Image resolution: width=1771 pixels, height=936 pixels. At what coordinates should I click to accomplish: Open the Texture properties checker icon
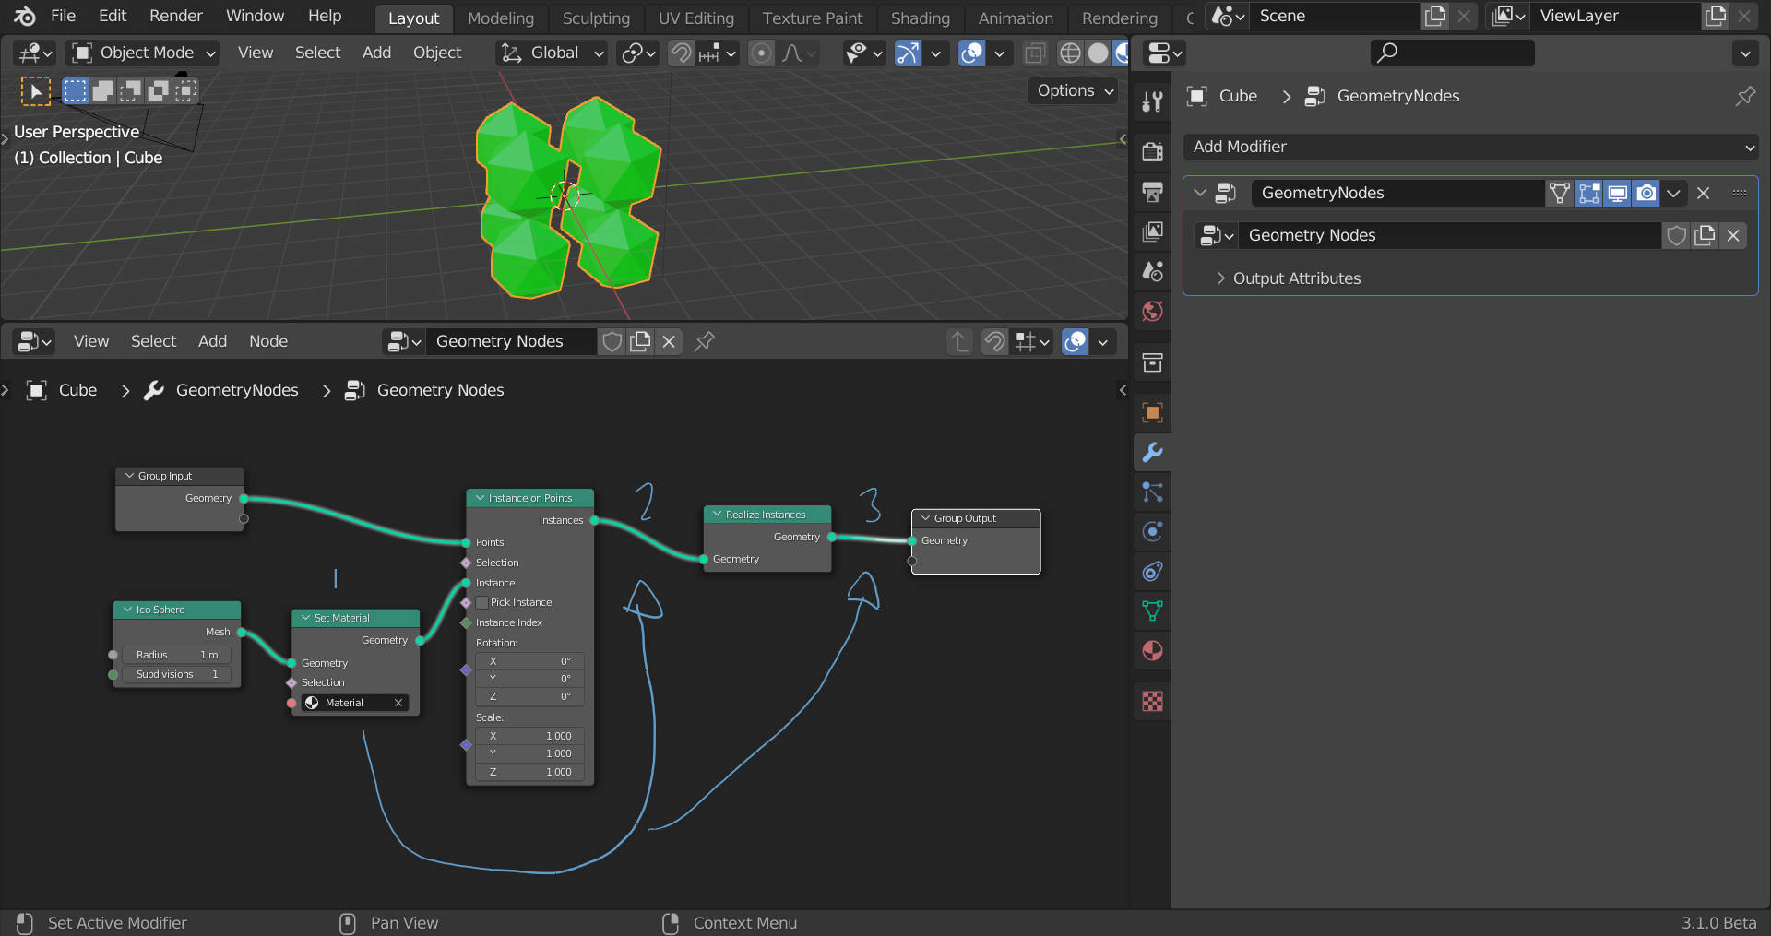pyautogui.click(x=1151, y=701)
